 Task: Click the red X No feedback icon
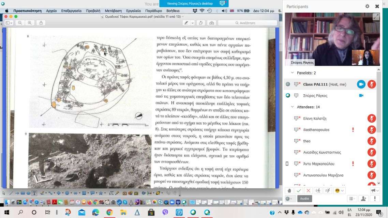pyautogui.click(x=309, y=191)
